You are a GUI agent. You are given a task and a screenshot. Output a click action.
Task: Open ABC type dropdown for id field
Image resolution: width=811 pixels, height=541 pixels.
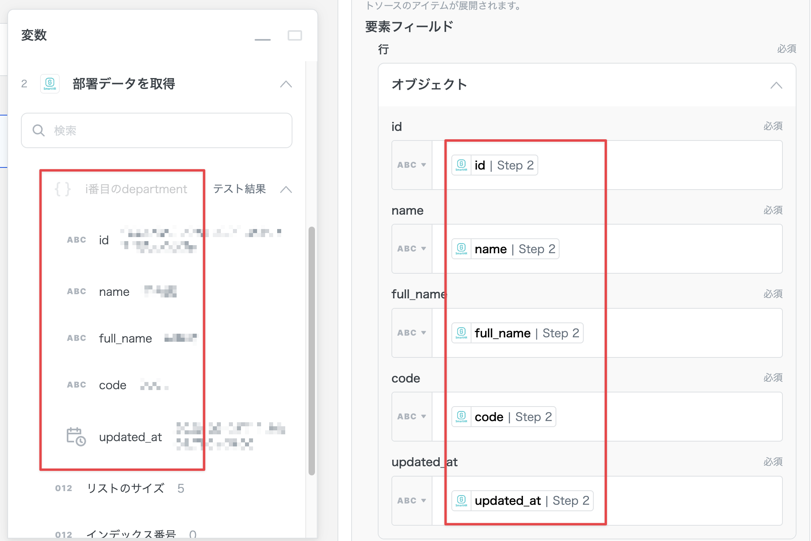coord(412,165)
